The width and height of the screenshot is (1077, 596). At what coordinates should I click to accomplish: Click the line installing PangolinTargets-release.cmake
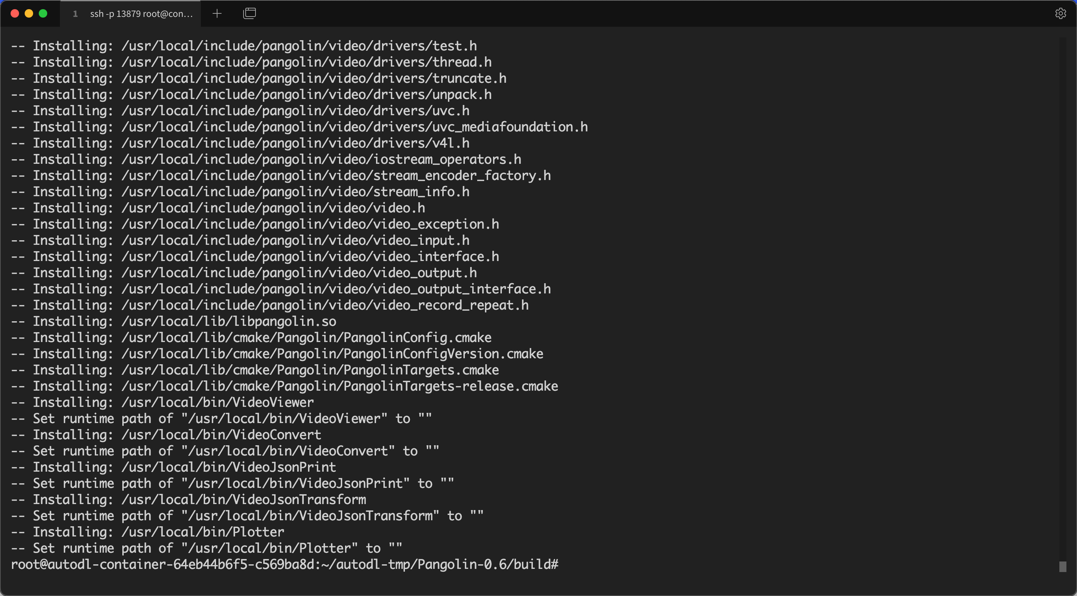[x=284, y=386]
